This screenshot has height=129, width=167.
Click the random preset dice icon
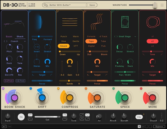[x=46, y=5]
